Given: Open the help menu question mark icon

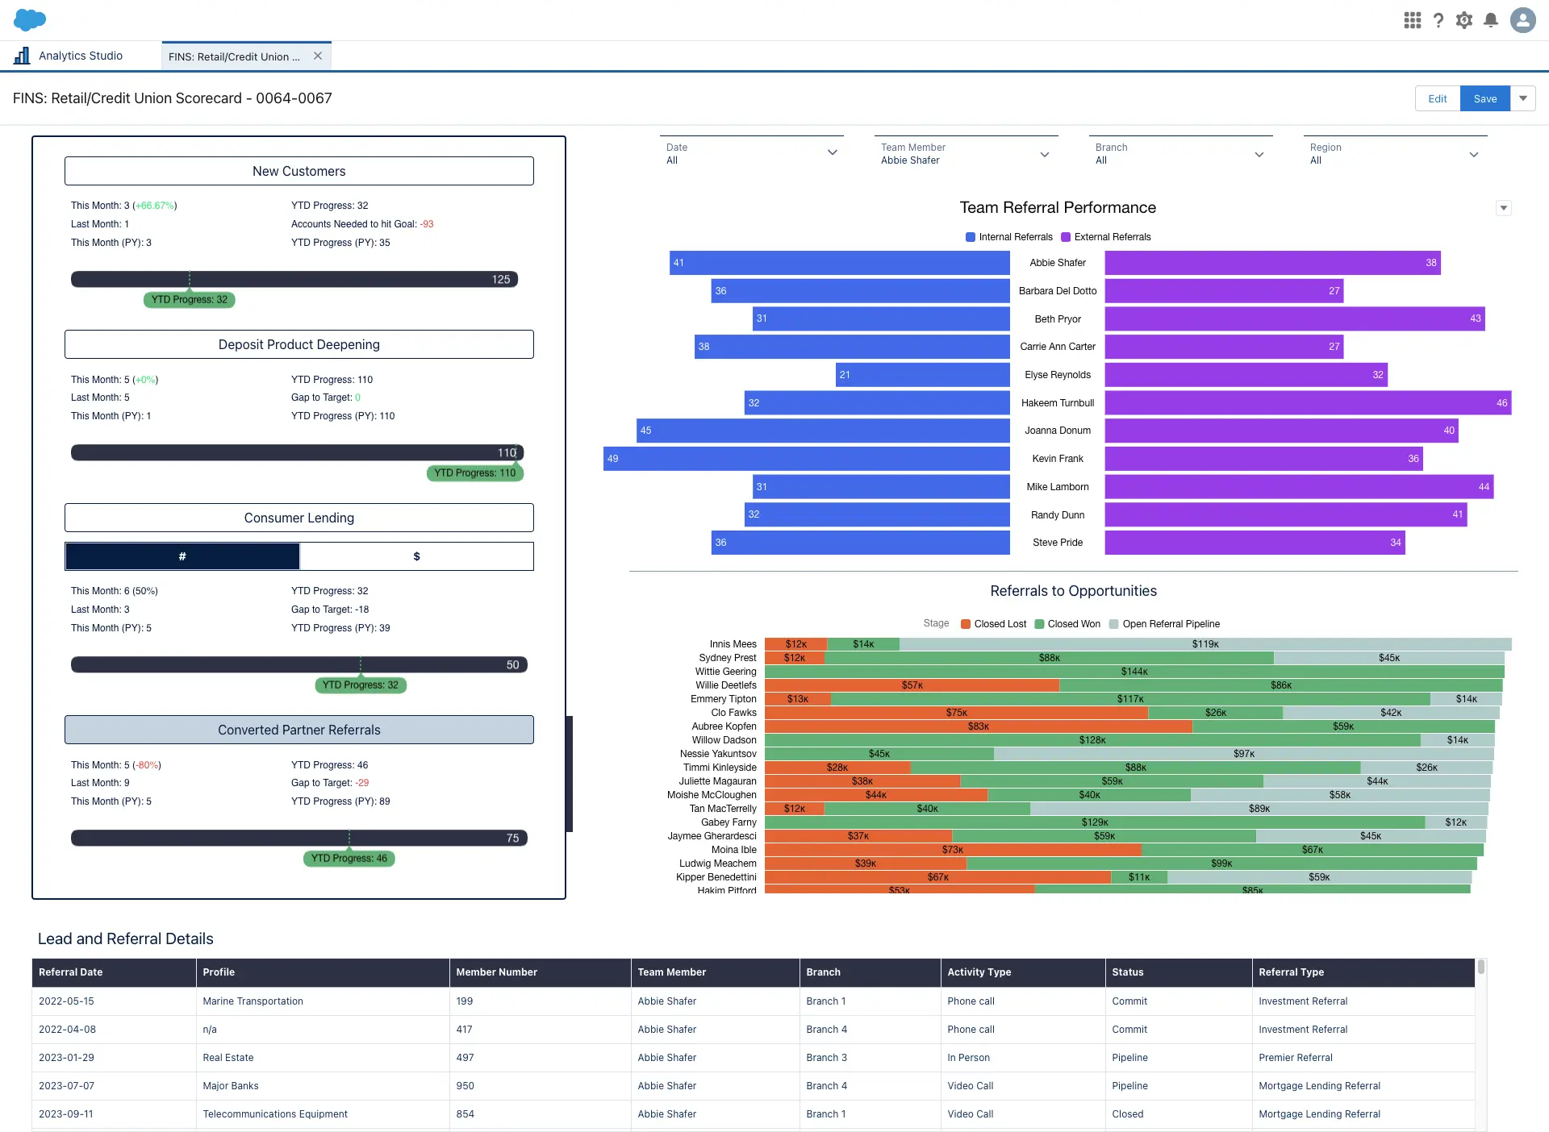Looking at the screenshot, I should (x=1439, y=20).
